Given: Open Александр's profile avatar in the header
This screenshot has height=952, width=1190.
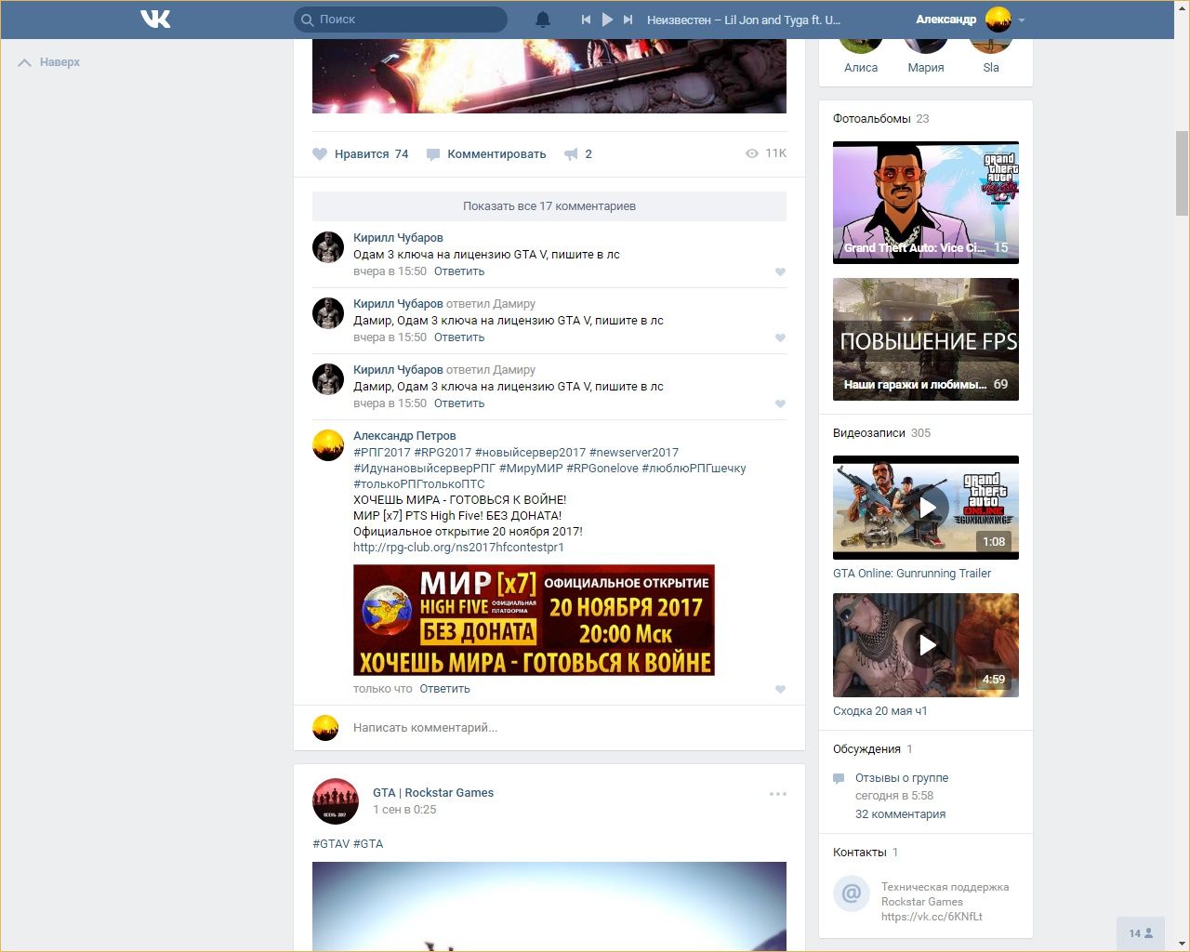Looking at the screenshot, I should [x=998, y=20].
